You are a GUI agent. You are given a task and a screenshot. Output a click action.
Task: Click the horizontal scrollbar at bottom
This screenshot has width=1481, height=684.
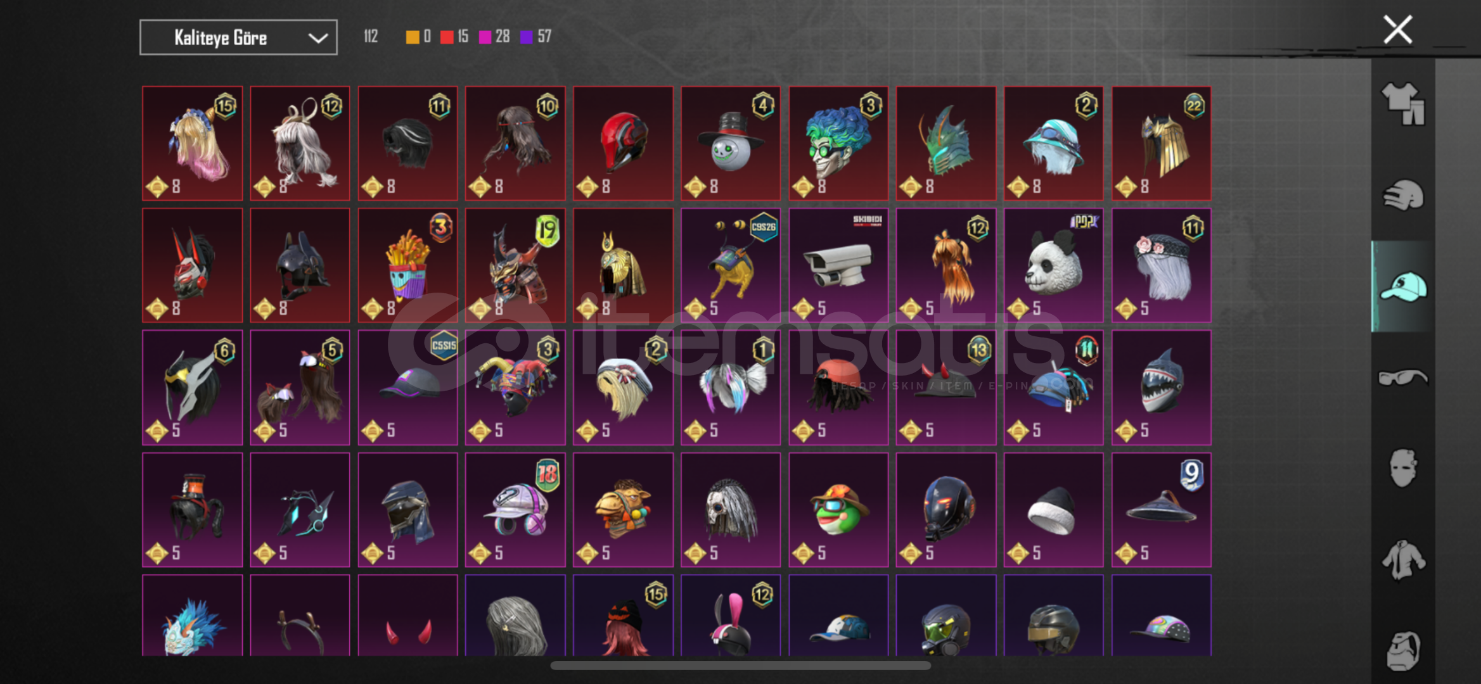[x=740, y=666]
